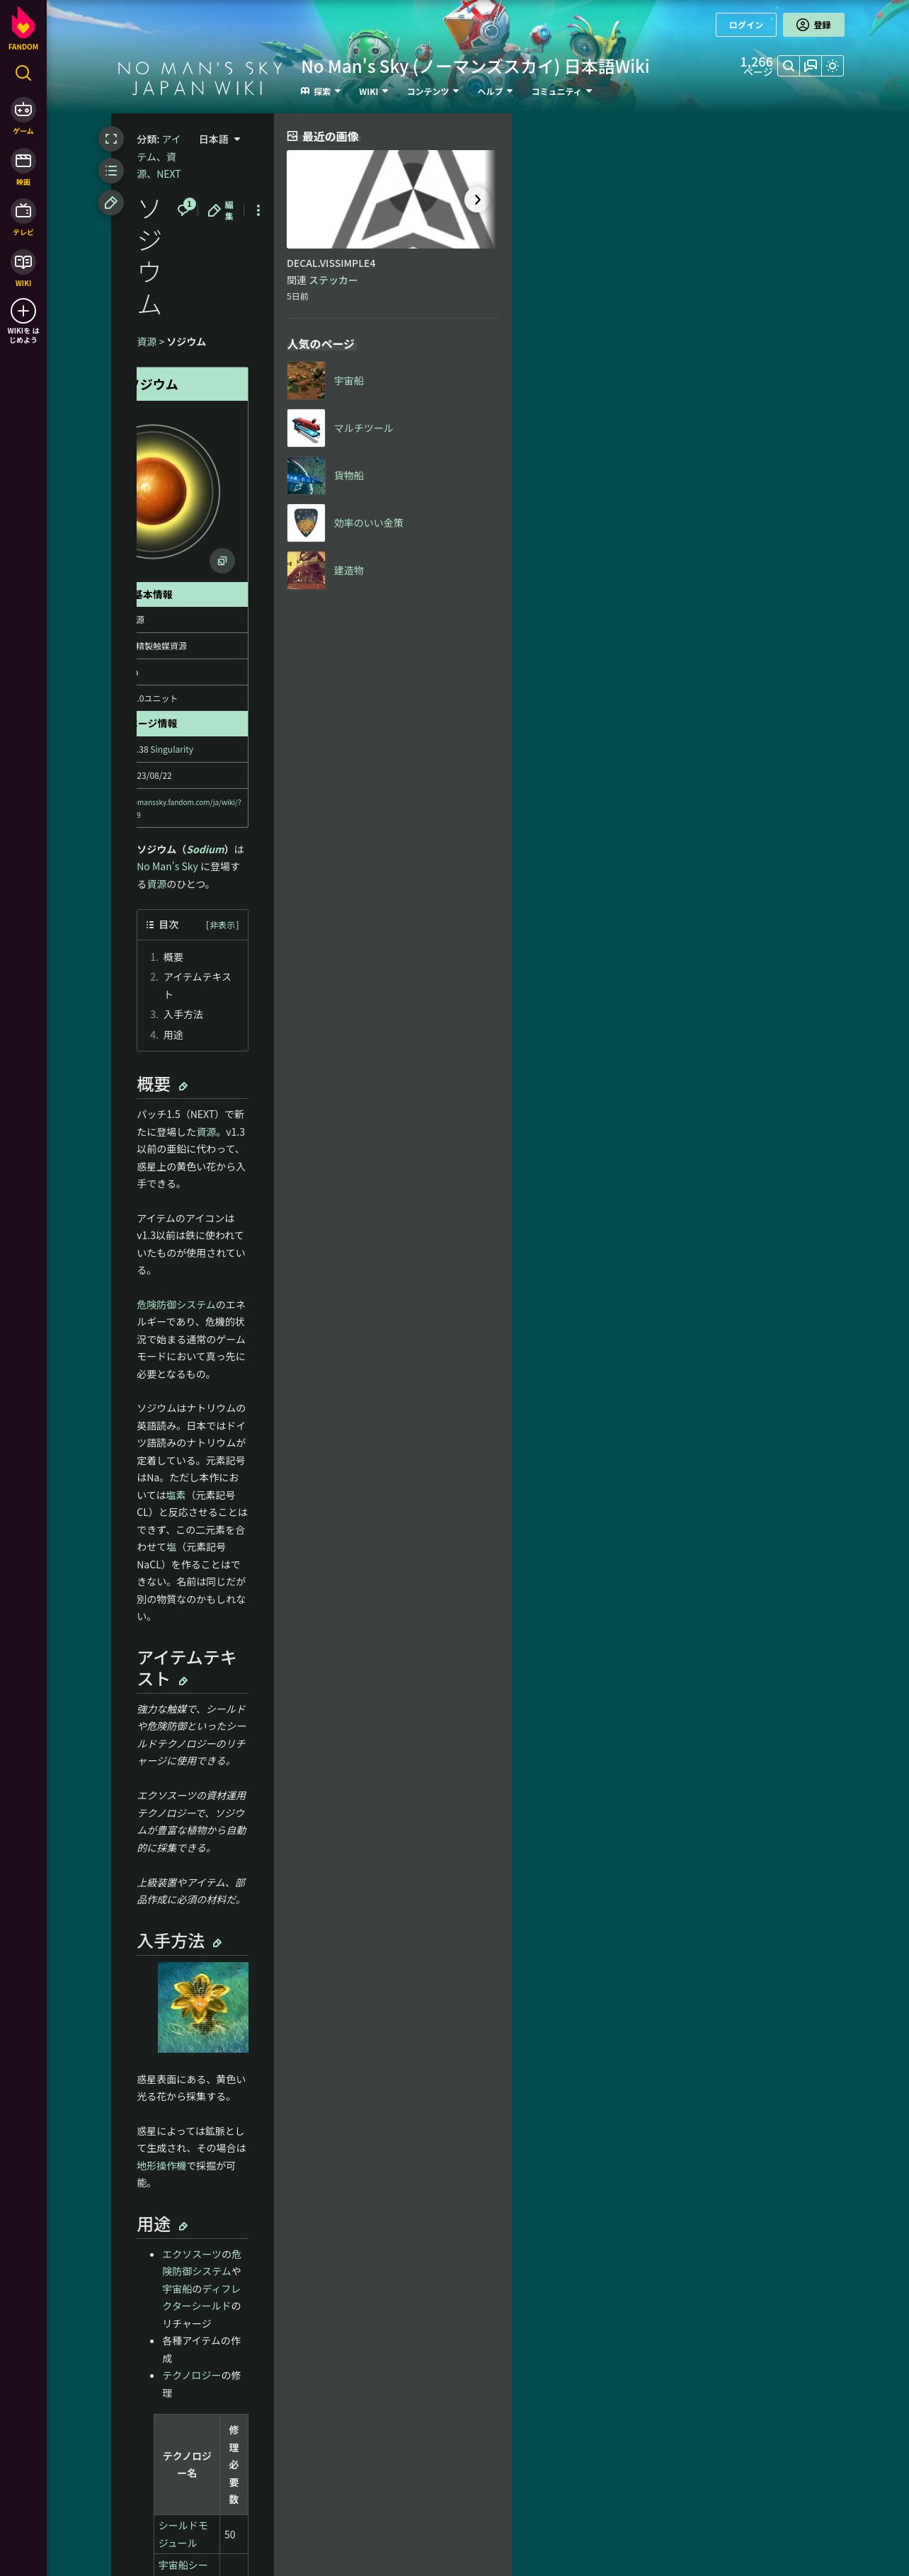Click the マルチツール page thumbnail

coord(306,428)
